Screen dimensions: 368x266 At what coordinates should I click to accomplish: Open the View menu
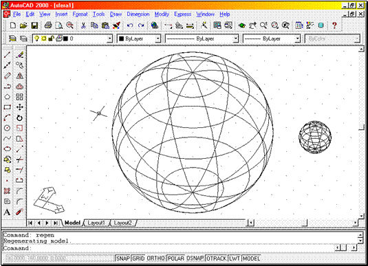click(45, 14)
